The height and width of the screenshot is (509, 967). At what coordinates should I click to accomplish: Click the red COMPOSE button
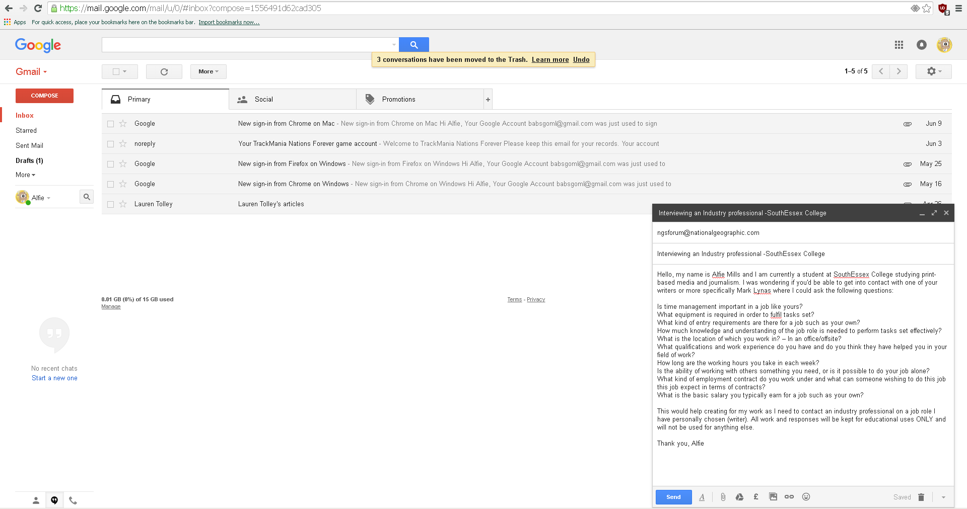click(44, 96)
